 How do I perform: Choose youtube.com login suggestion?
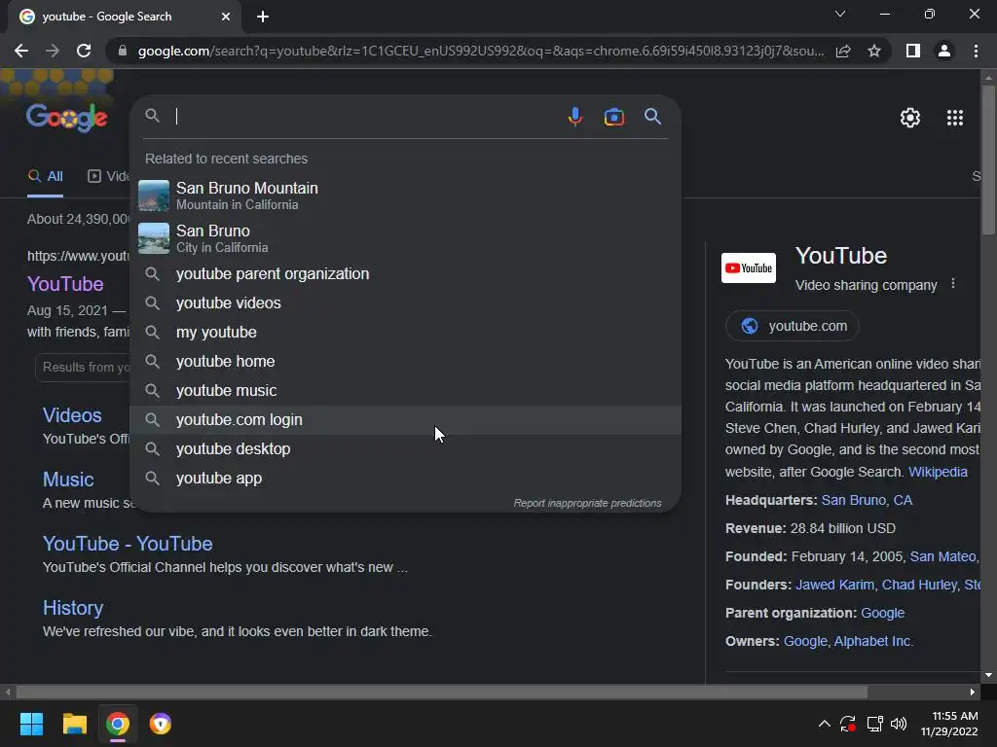[405, 420]
